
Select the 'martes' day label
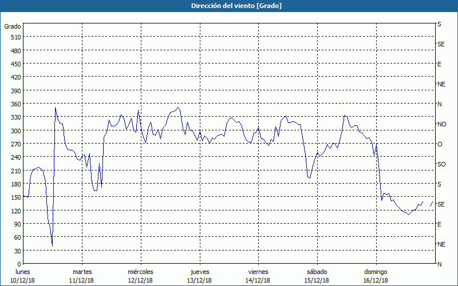[82, 272]
